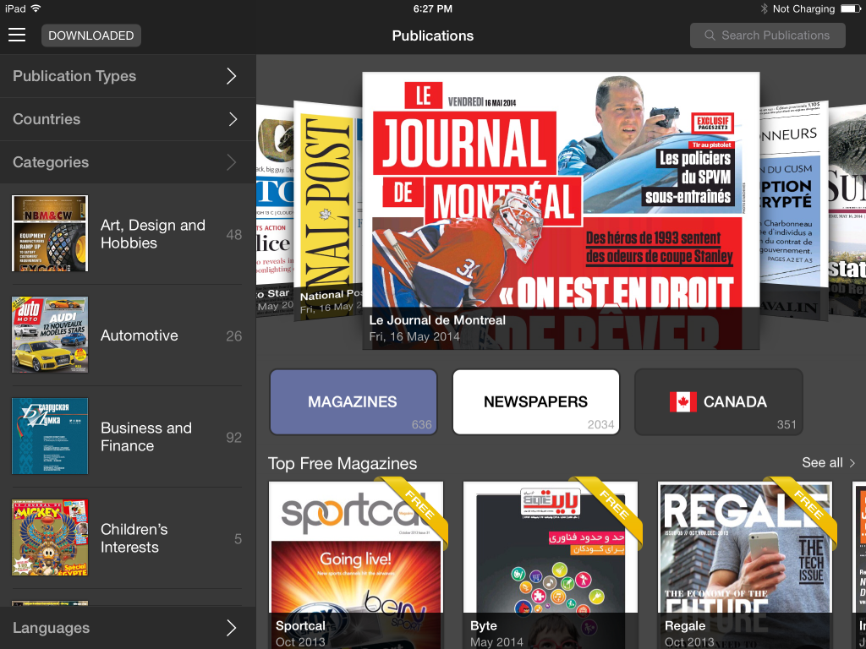Collapse the Categories chevron
866x649 pixels.
point(232,162)
